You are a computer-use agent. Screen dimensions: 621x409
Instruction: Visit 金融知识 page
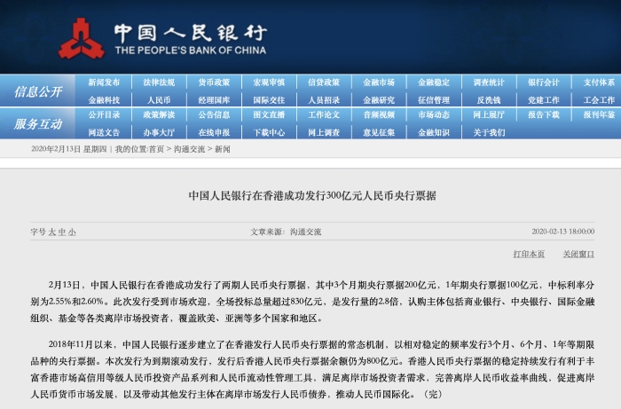pyautogui.click(x=434, y=132)
